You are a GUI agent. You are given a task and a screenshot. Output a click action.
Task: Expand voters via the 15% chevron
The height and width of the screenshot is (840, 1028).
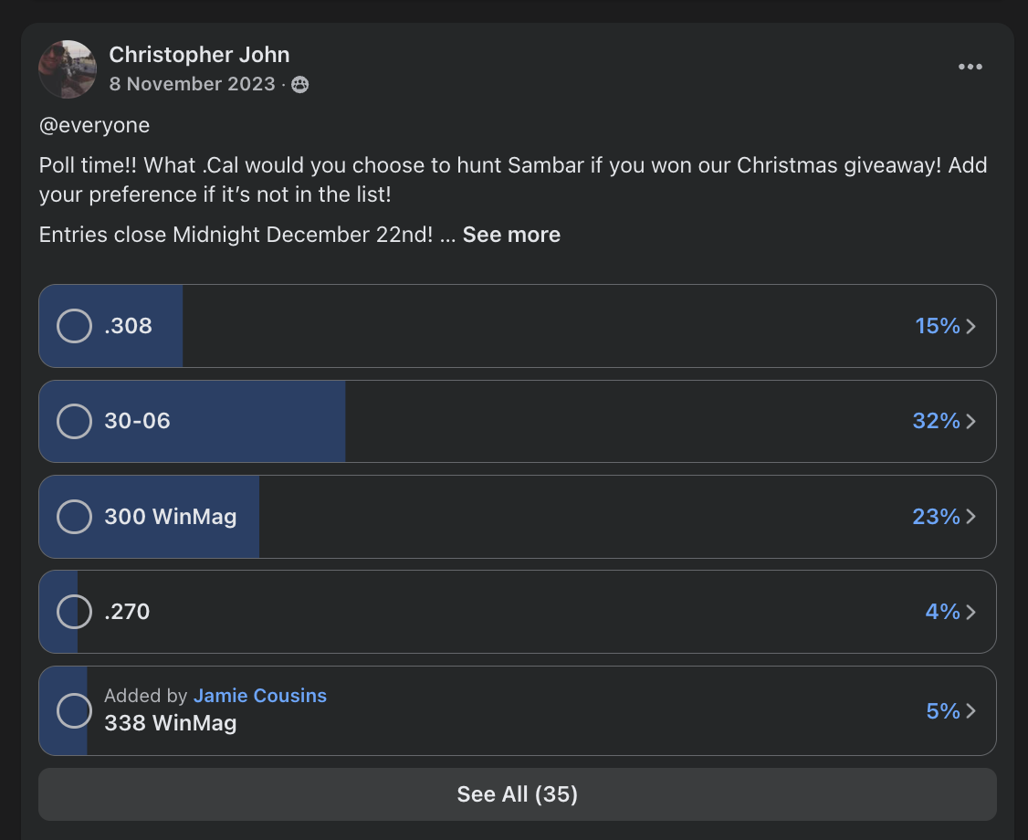pyautogui.click(x=971, y=326)
